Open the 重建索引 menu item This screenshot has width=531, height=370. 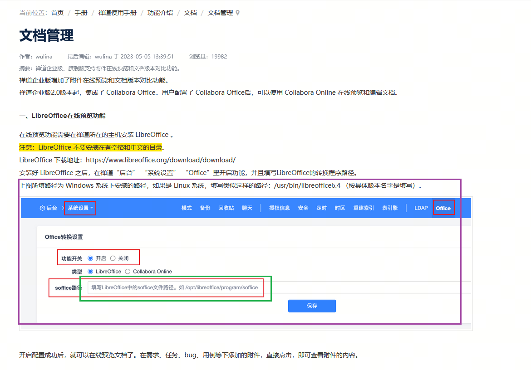[364, 208]
